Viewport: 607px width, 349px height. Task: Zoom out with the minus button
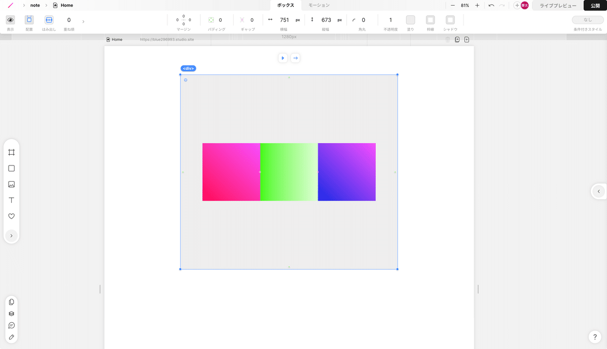pos(453,5)
